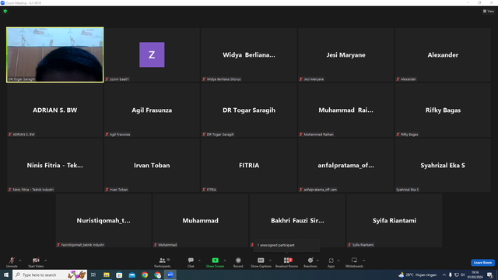Click the system clock in the taskbar
Screen dimensions: 498x280
[x=475, y=275]
